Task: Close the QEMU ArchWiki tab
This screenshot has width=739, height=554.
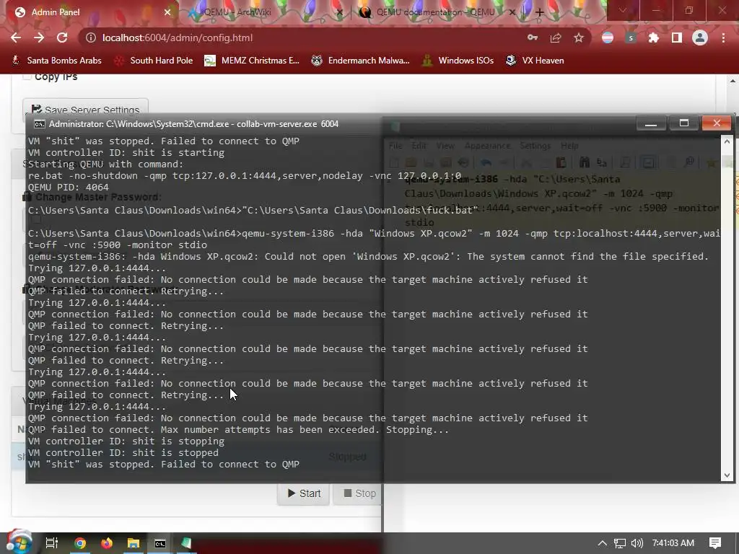Action: (x=339, y=12)
